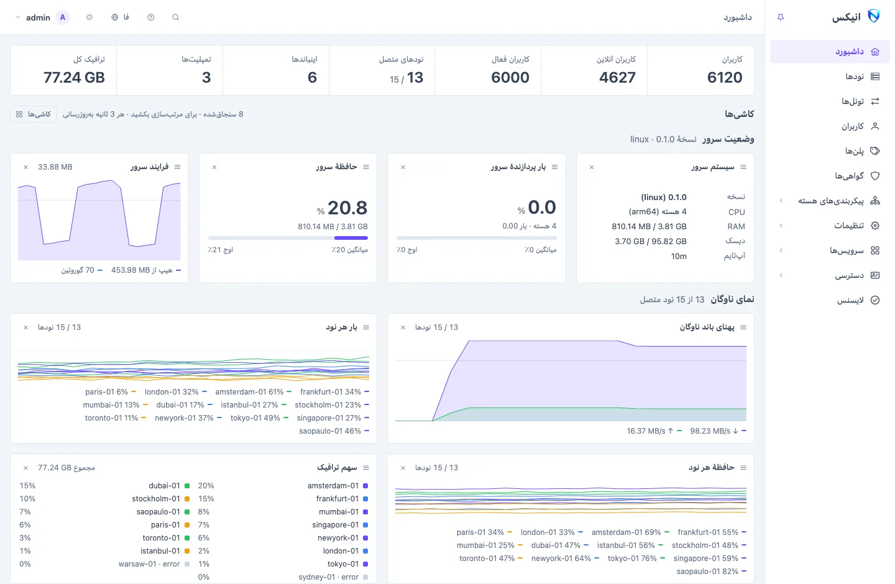
Task: Close the فرایند سرور tile
Action: click(25, 167)
